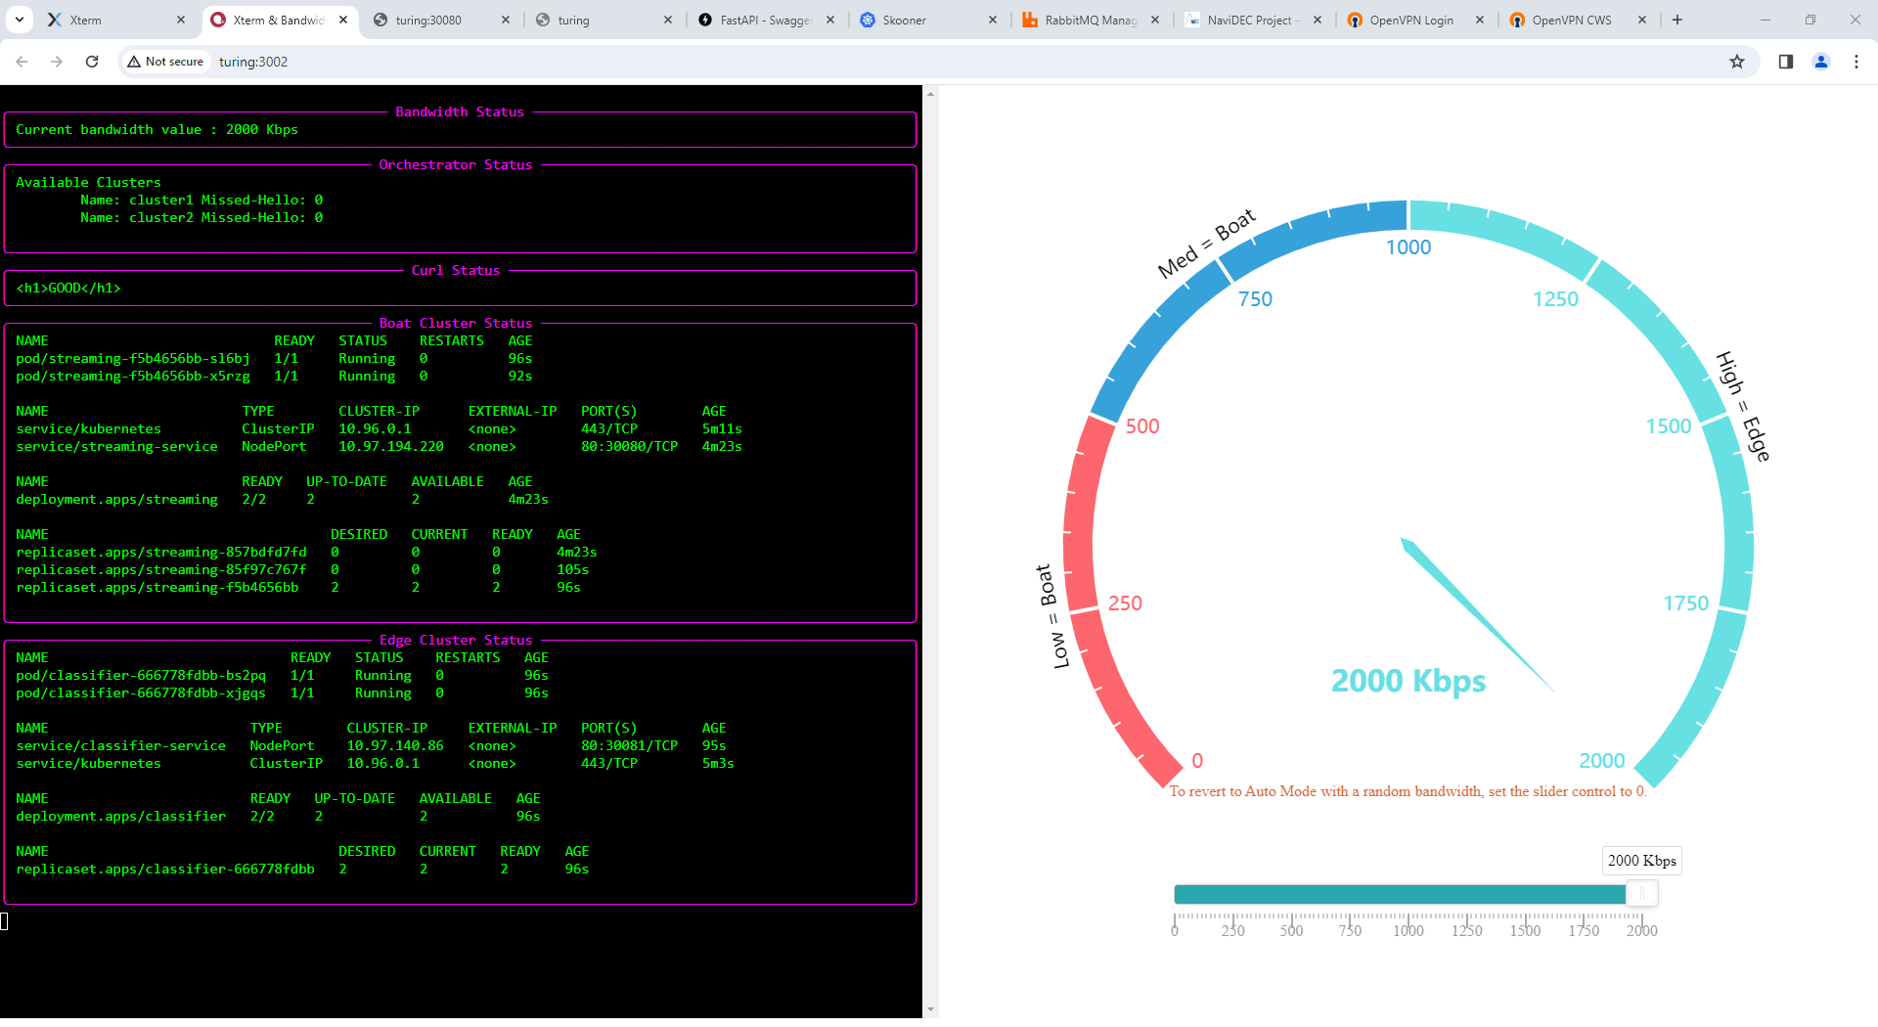The height and width of the screenshot is (1027, 1878).
Task: Set slider track to 1000 Kbps
Action: 1408,894
